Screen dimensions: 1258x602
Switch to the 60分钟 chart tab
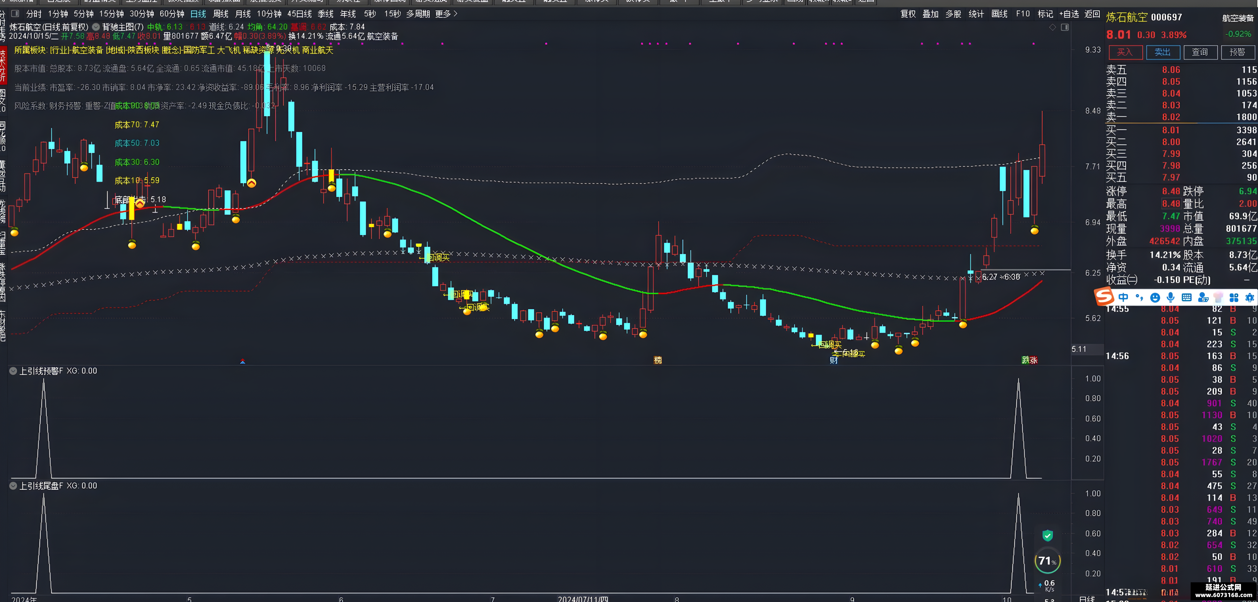172,14
